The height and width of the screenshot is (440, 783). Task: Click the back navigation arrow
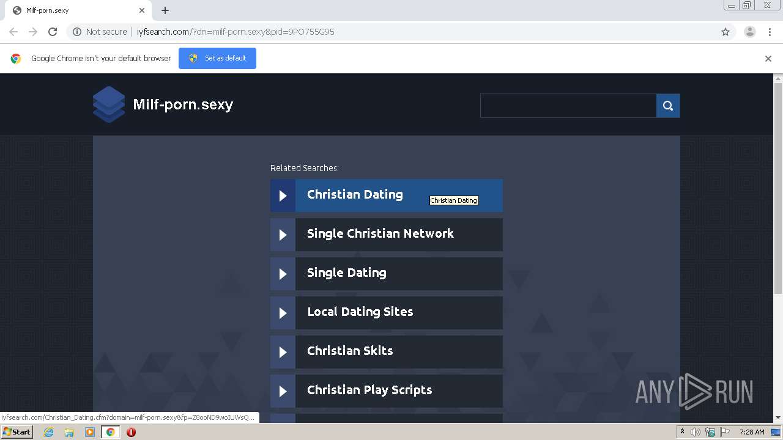point(13,32)
